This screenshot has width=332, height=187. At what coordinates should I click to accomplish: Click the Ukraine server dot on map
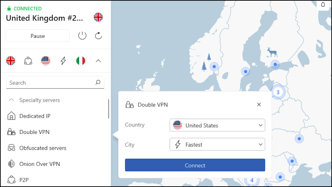point(299,139)
